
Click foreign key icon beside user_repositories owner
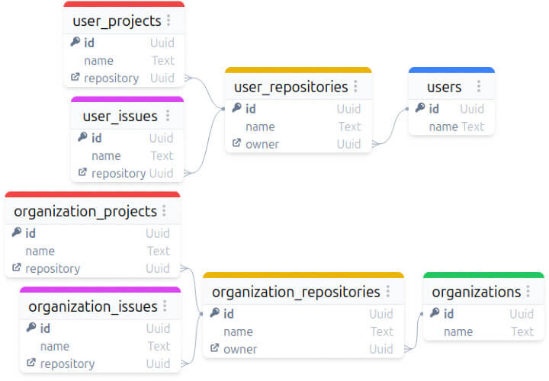tap(236, 144)
